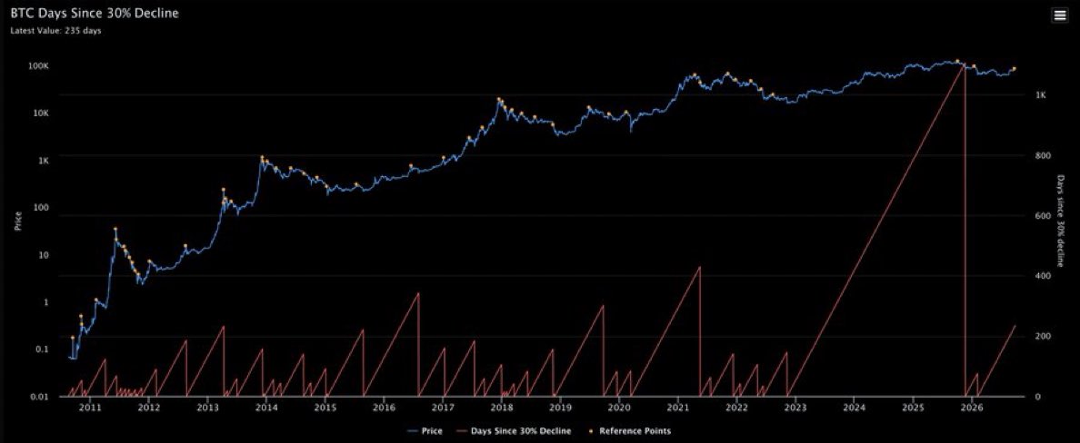The width and height of the screenshot is (1080, 443).
Task: Click the 2026 label on x-axis
Action: click(971, 408)
